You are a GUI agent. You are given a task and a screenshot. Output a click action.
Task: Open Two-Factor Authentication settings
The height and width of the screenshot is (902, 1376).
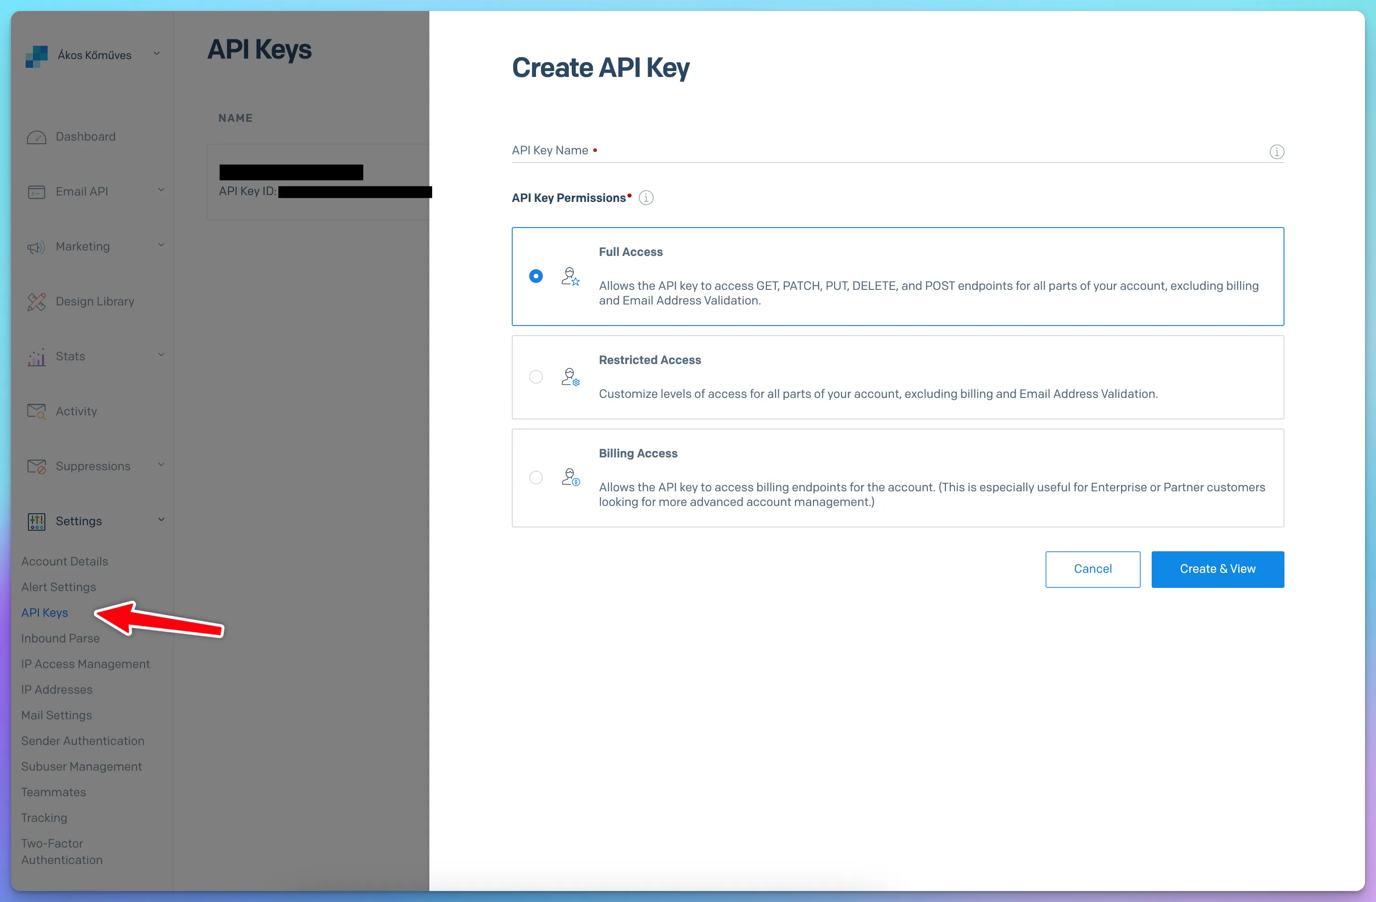[x=62, y=852]
